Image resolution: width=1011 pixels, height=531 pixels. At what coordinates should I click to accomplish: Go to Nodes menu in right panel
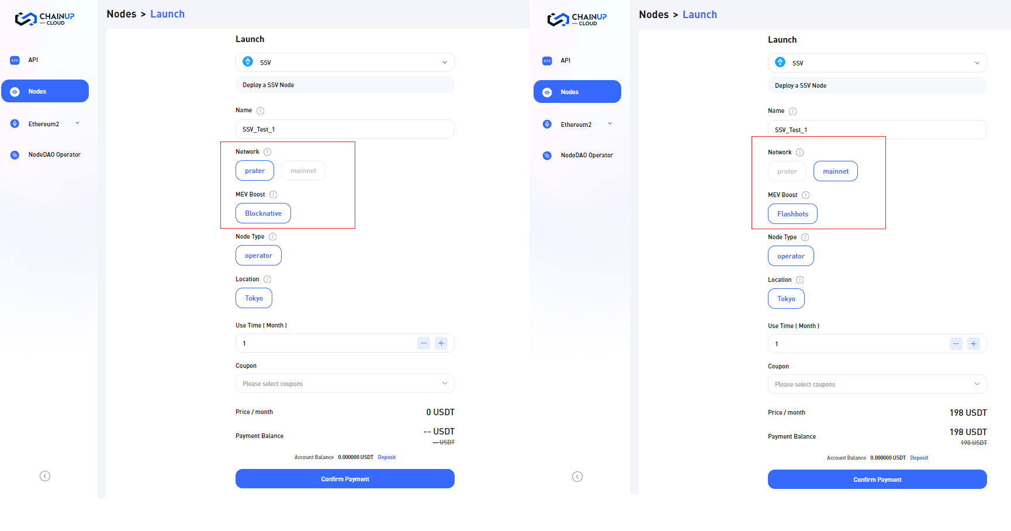point(577,92)
